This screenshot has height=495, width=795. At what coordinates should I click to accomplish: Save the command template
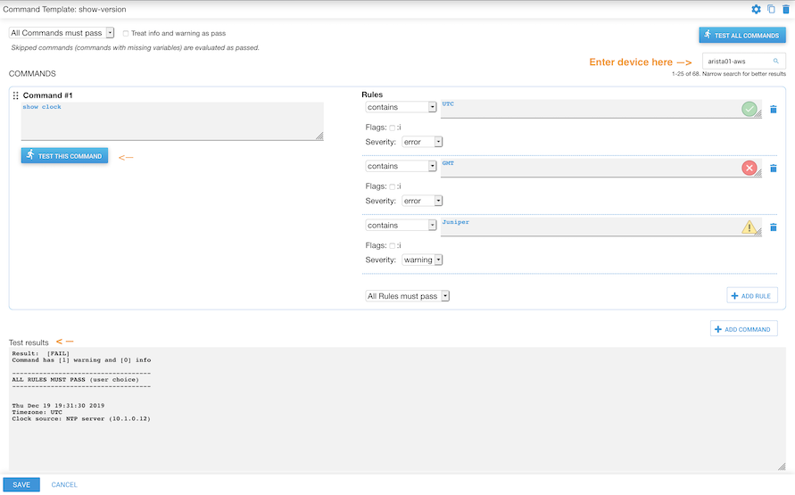(21, 484)
